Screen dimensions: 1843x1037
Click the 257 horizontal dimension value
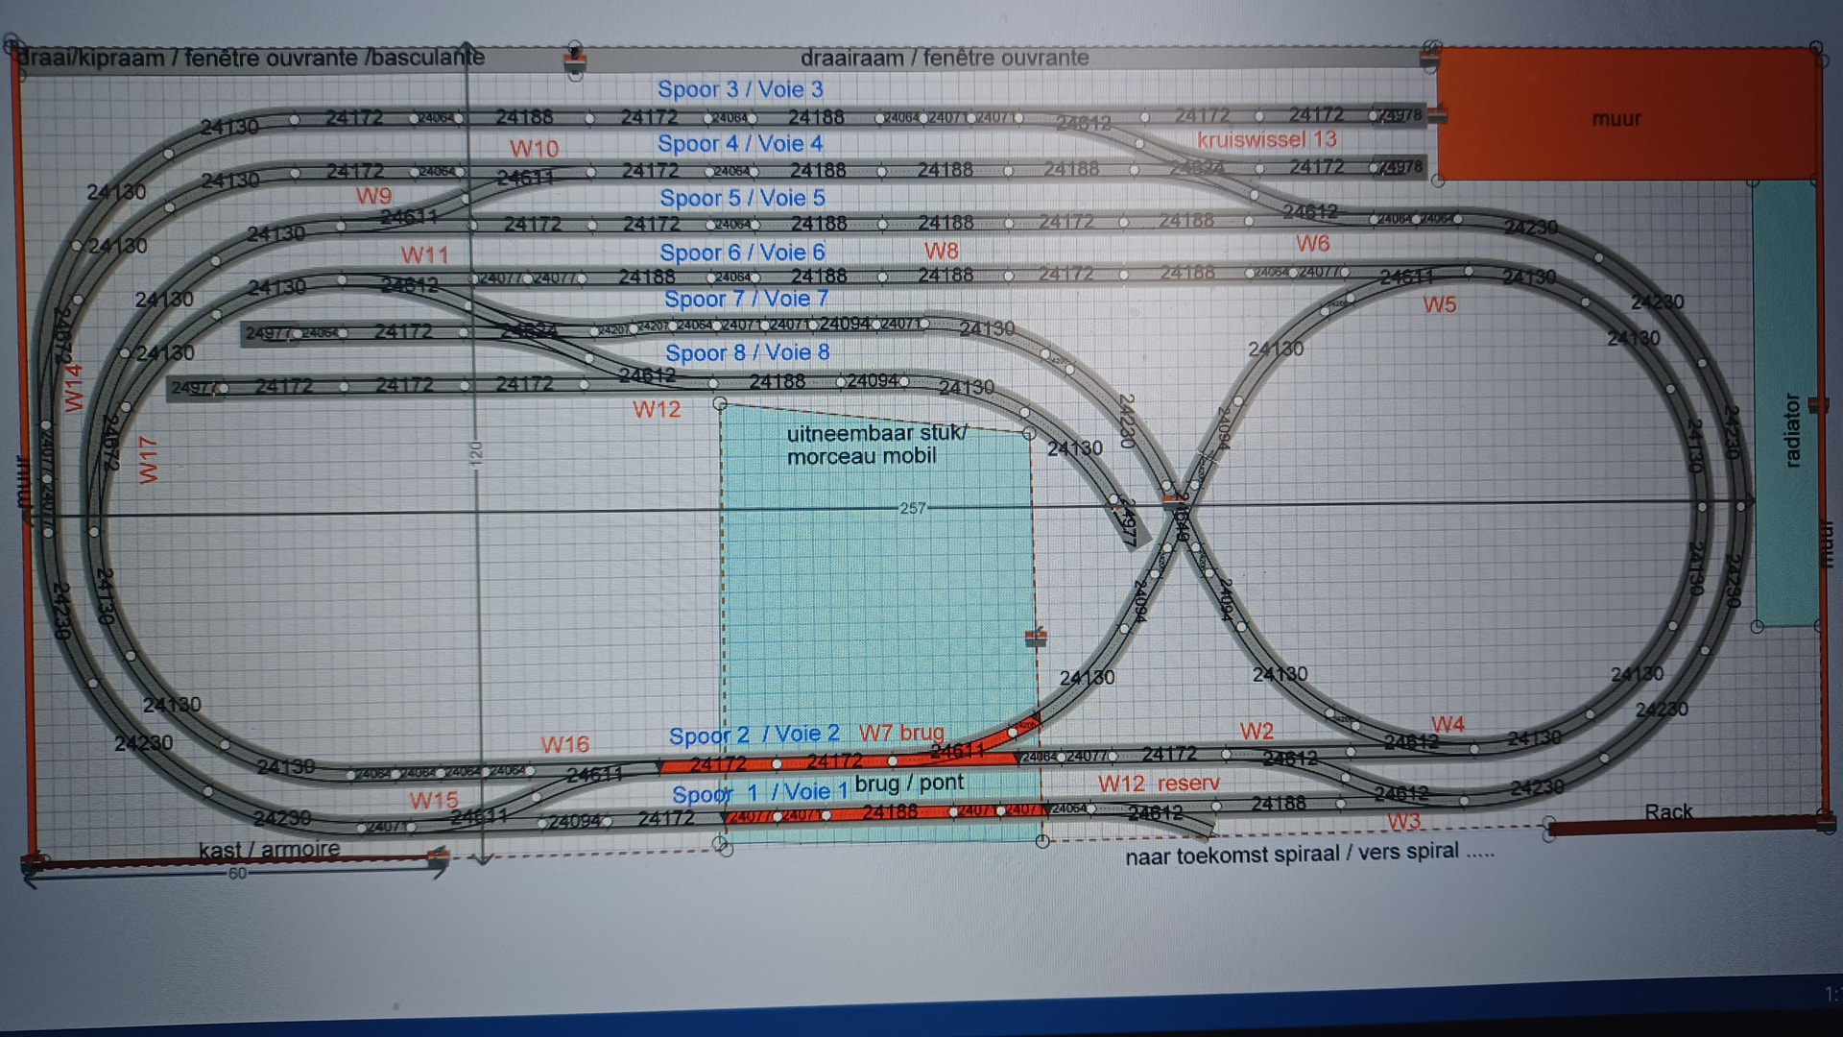[912, 507]
